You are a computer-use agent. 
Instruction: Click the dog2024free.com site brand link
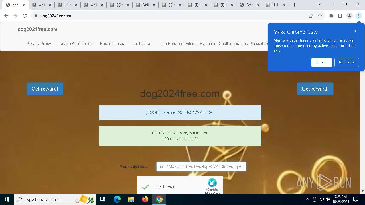click(37, 29)
